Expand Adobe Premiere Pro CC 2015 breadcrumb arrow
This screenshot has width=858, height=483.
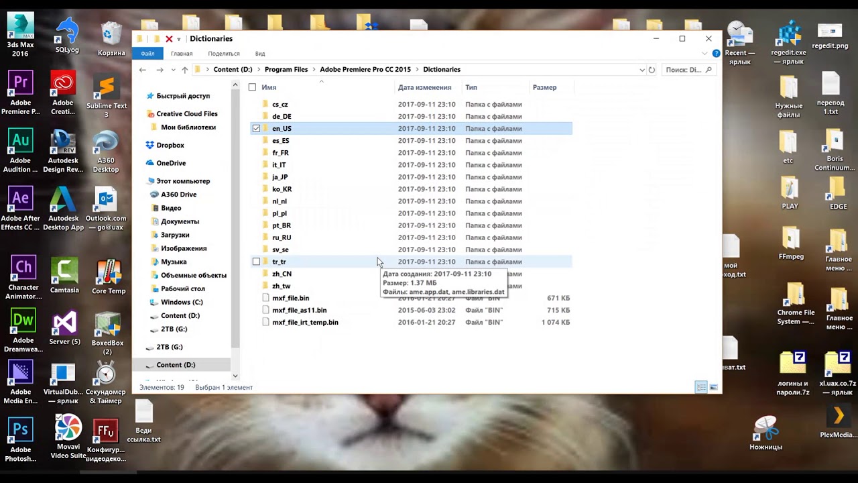coord(417,69)
